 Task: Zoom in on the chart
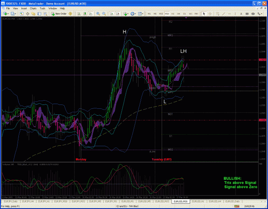(98, 14)
